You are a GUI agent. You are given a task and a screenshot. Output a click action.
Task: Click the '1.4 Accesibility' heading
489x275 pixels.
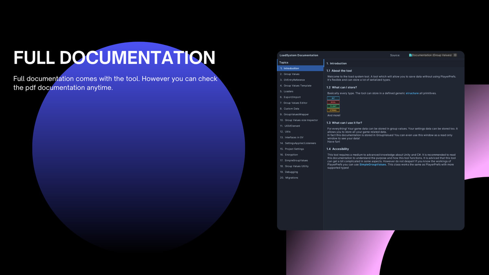tap(337, 149)
